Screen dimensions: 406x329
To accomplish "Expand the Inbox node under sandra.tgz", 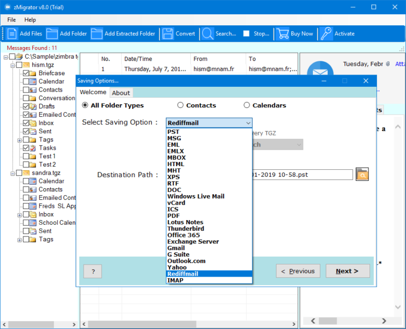I will (x=20, y=215).
